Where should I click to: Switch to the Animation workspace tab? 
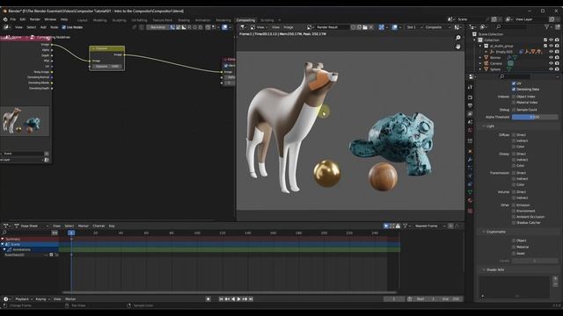202,20
